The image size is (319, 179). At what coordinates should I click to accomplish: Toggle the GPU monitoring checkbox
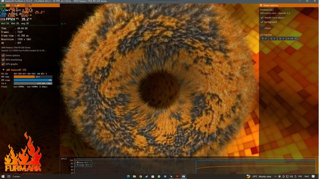pyautogui.click(x=3, y=60)
